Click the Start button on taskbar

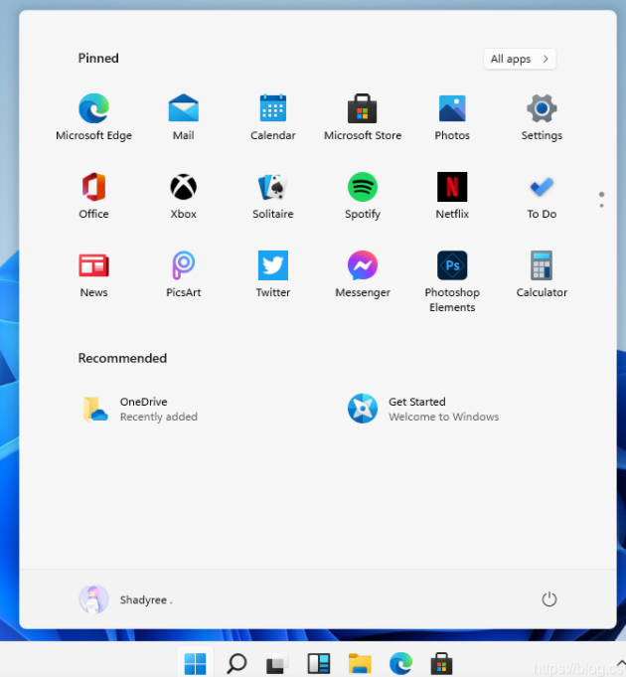point(195,663)
